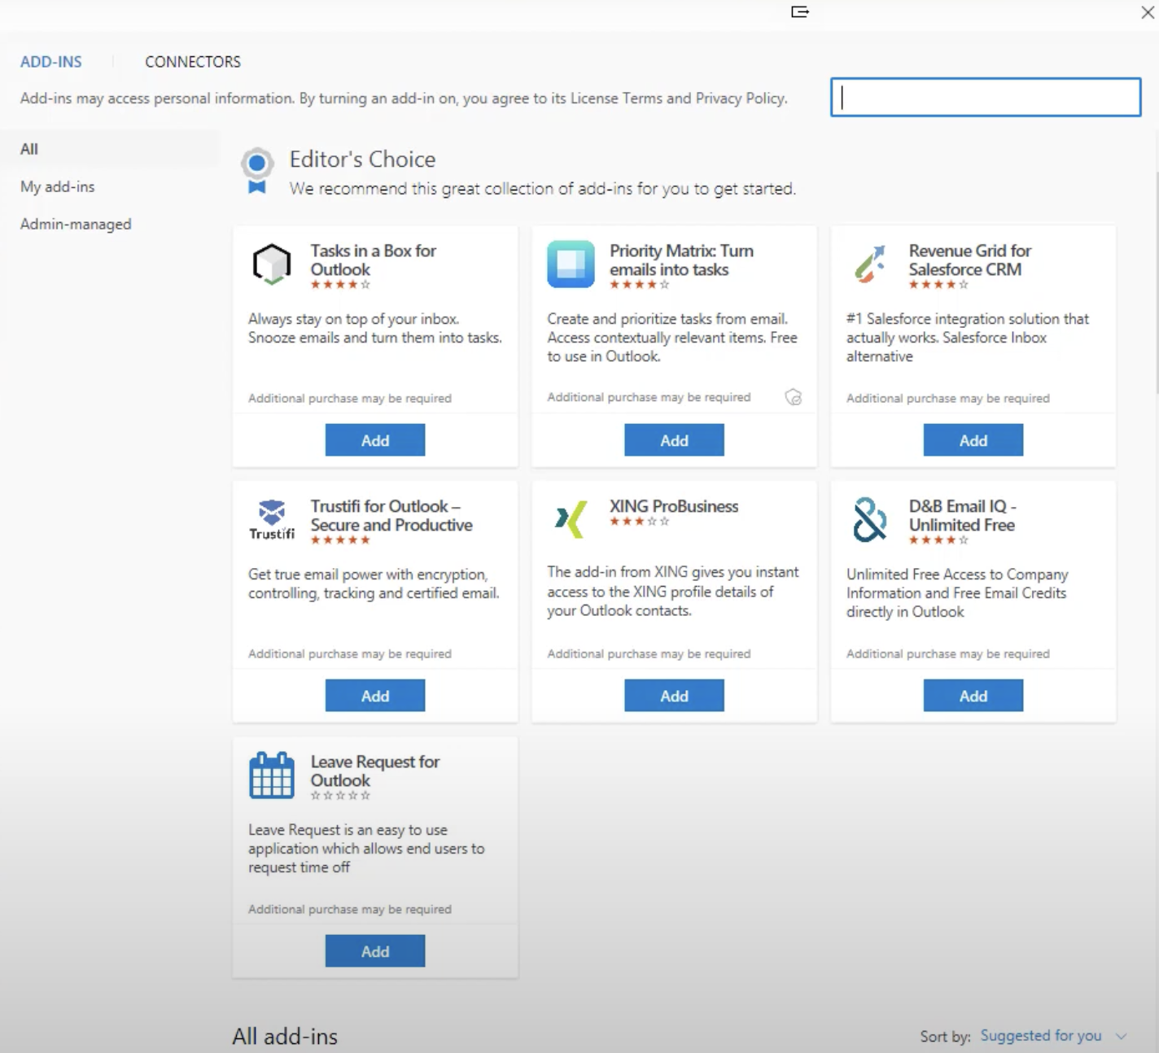Viewport: 1159px width, 1053px height.
Task: Close the add-ins dialog
Action: coord(1148,12)
